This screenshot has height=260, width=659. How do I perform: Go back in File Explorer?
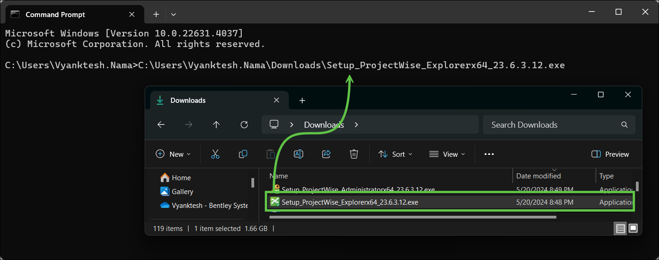pos(161,124)
